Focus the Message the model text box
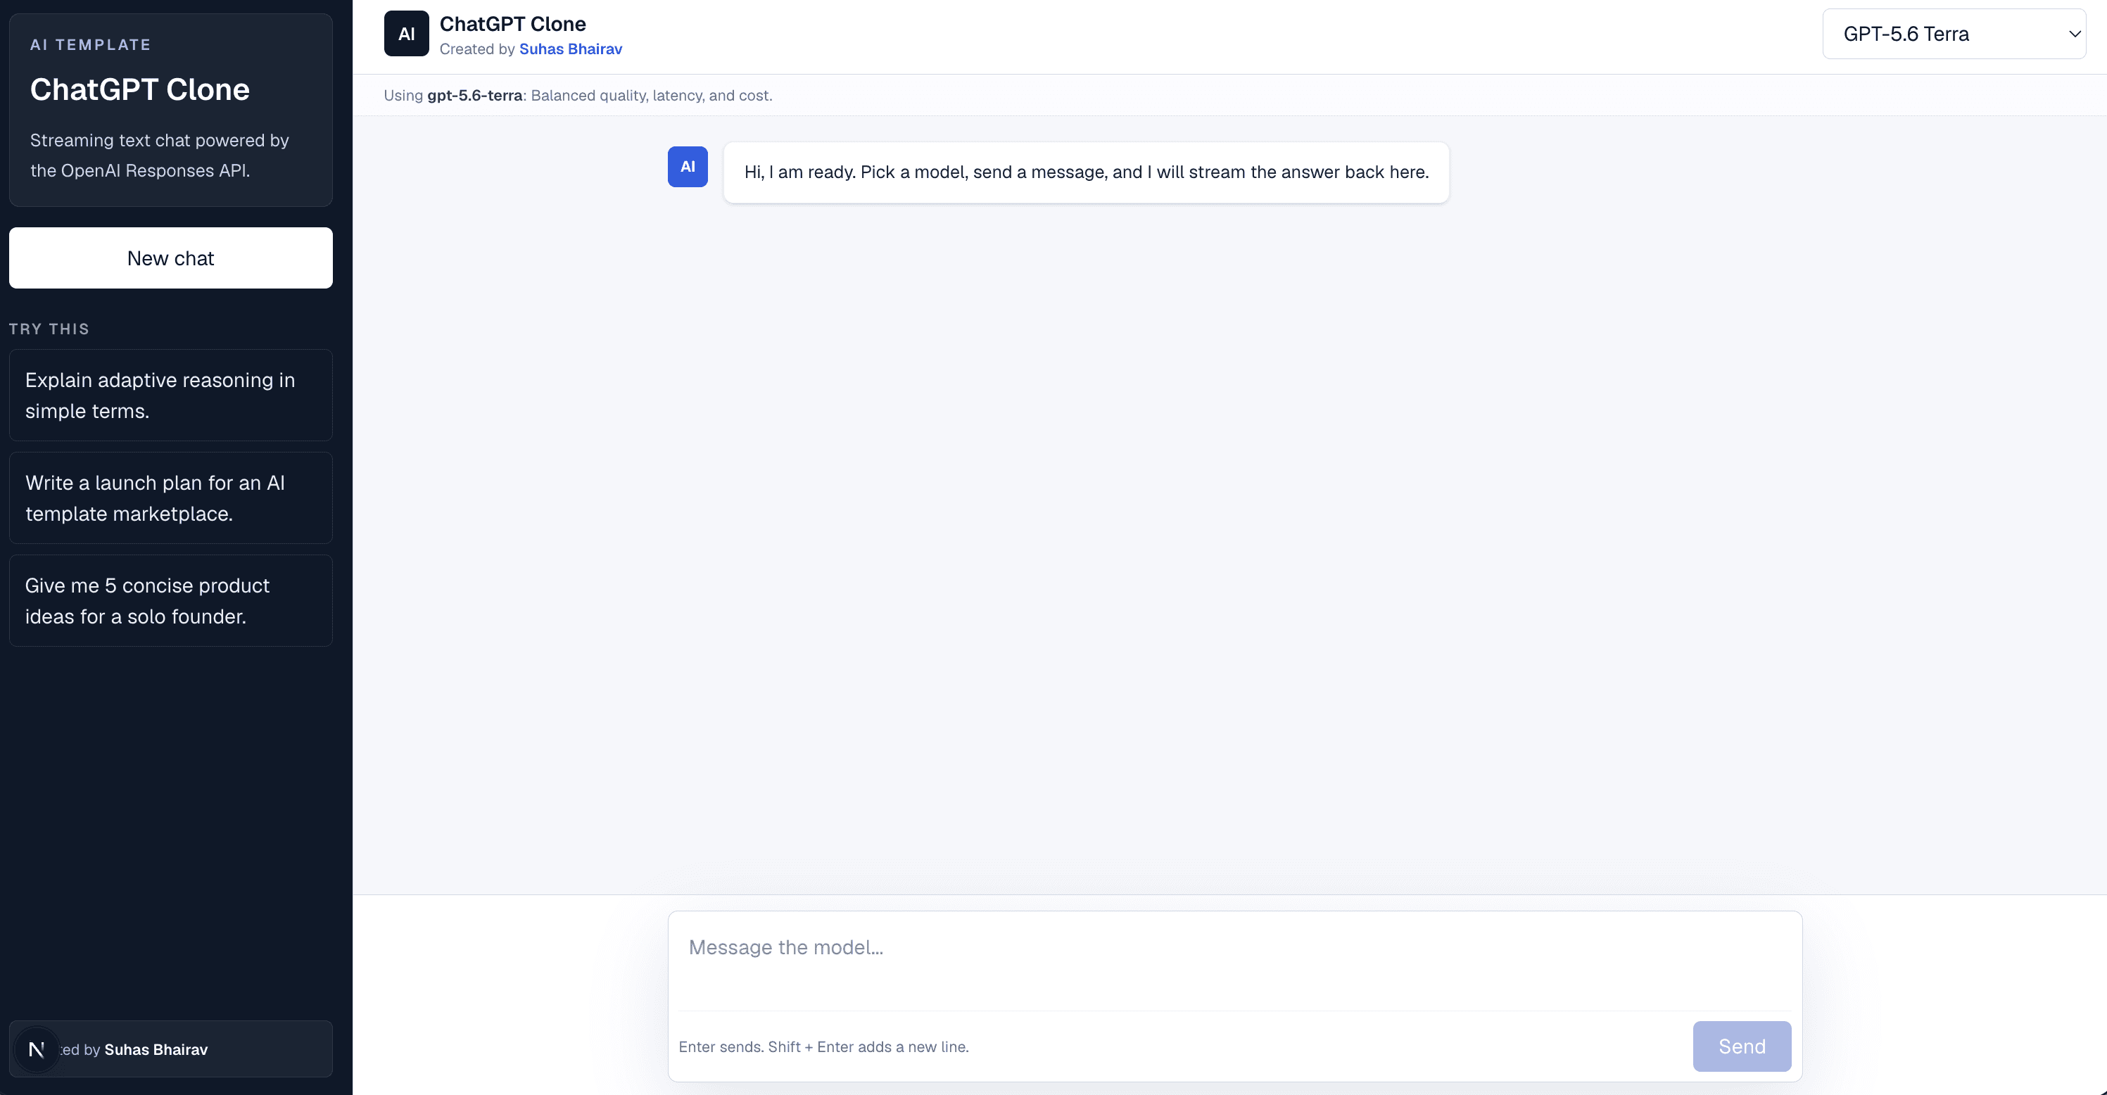The height and width of the screenshot is (1095, 2107). [1235, 960]
